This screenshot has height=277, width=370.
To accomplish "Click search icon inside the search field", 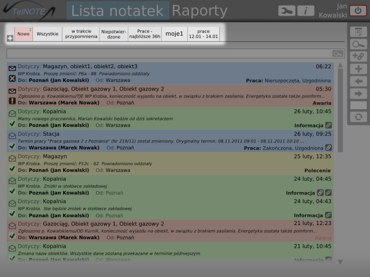I will point(338,54).
